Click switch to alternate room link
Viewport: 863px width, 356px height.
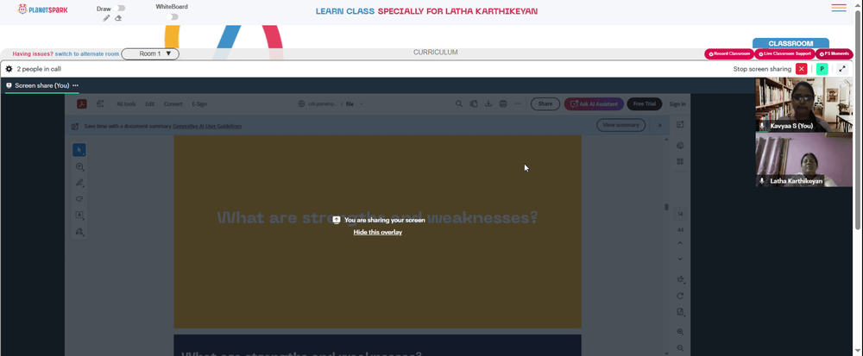87,53
